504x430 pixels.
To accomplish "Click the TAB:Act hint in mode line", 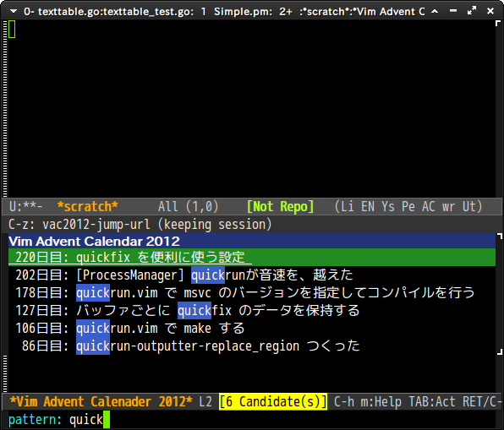I will [x=431, y=402].
